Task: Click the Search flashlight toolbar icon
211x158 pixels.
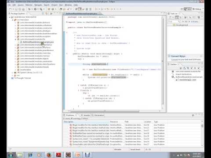Action: point(68,9)
